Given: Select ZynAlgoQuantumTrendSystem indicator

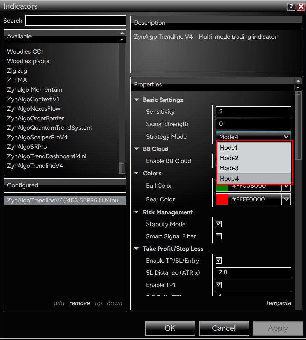Looking at the screenshot, I should click(x=49, y=128).
